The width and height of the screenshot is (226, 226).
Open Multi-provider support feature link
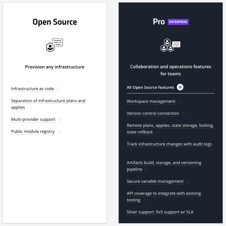tap(33, 119)
